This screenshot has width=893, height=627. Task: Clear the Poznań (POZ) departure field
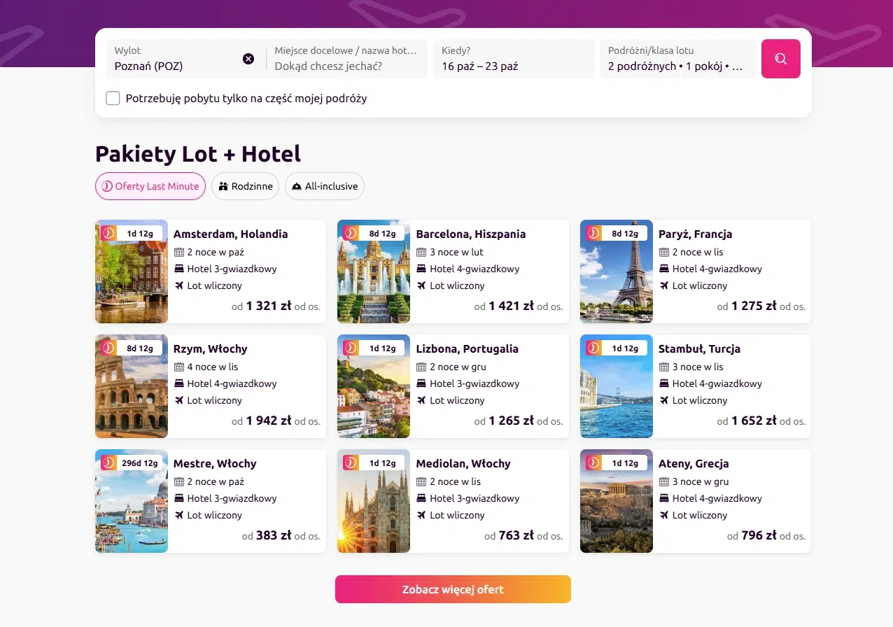[248, 59]
